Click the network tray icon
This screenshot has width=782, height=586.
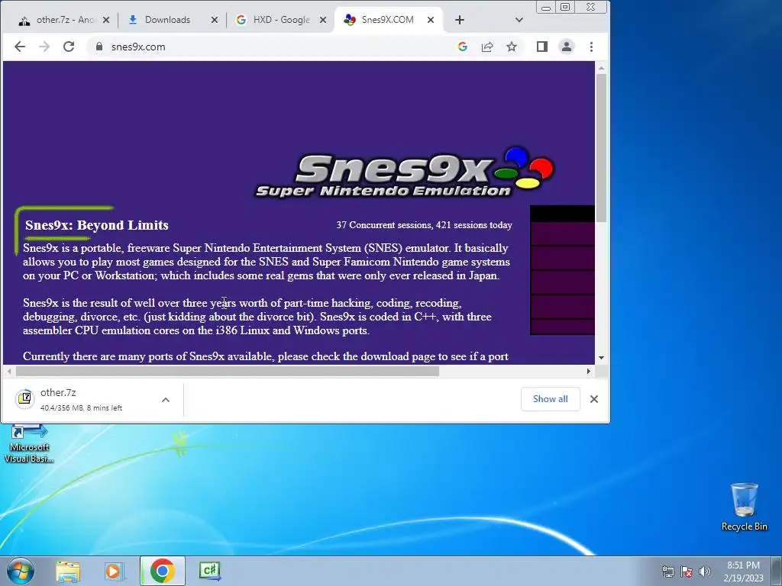click(667, 572)
